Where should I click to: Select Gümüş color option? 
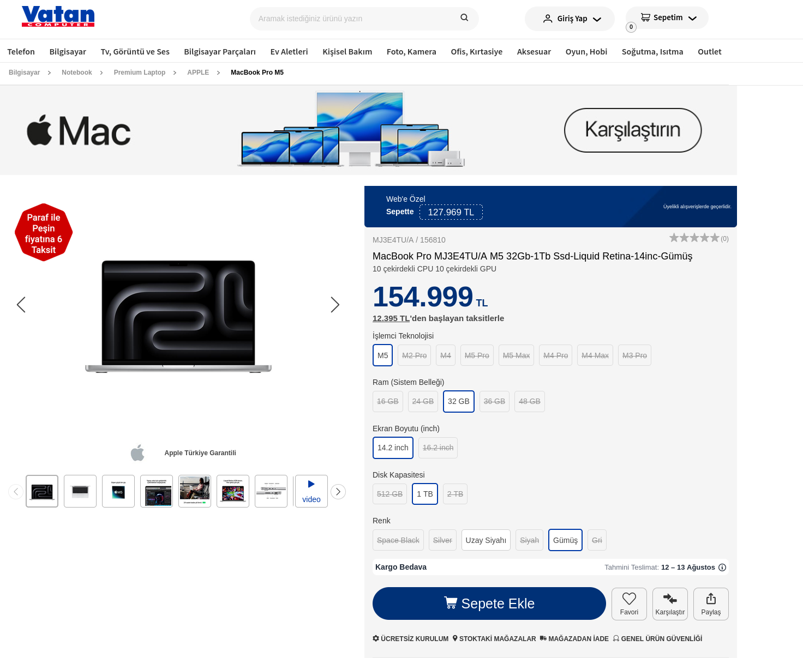[x=565, y=540]
